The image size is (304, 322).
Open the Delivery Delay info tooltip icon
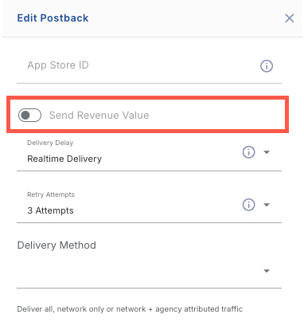[x=248, y=152]
